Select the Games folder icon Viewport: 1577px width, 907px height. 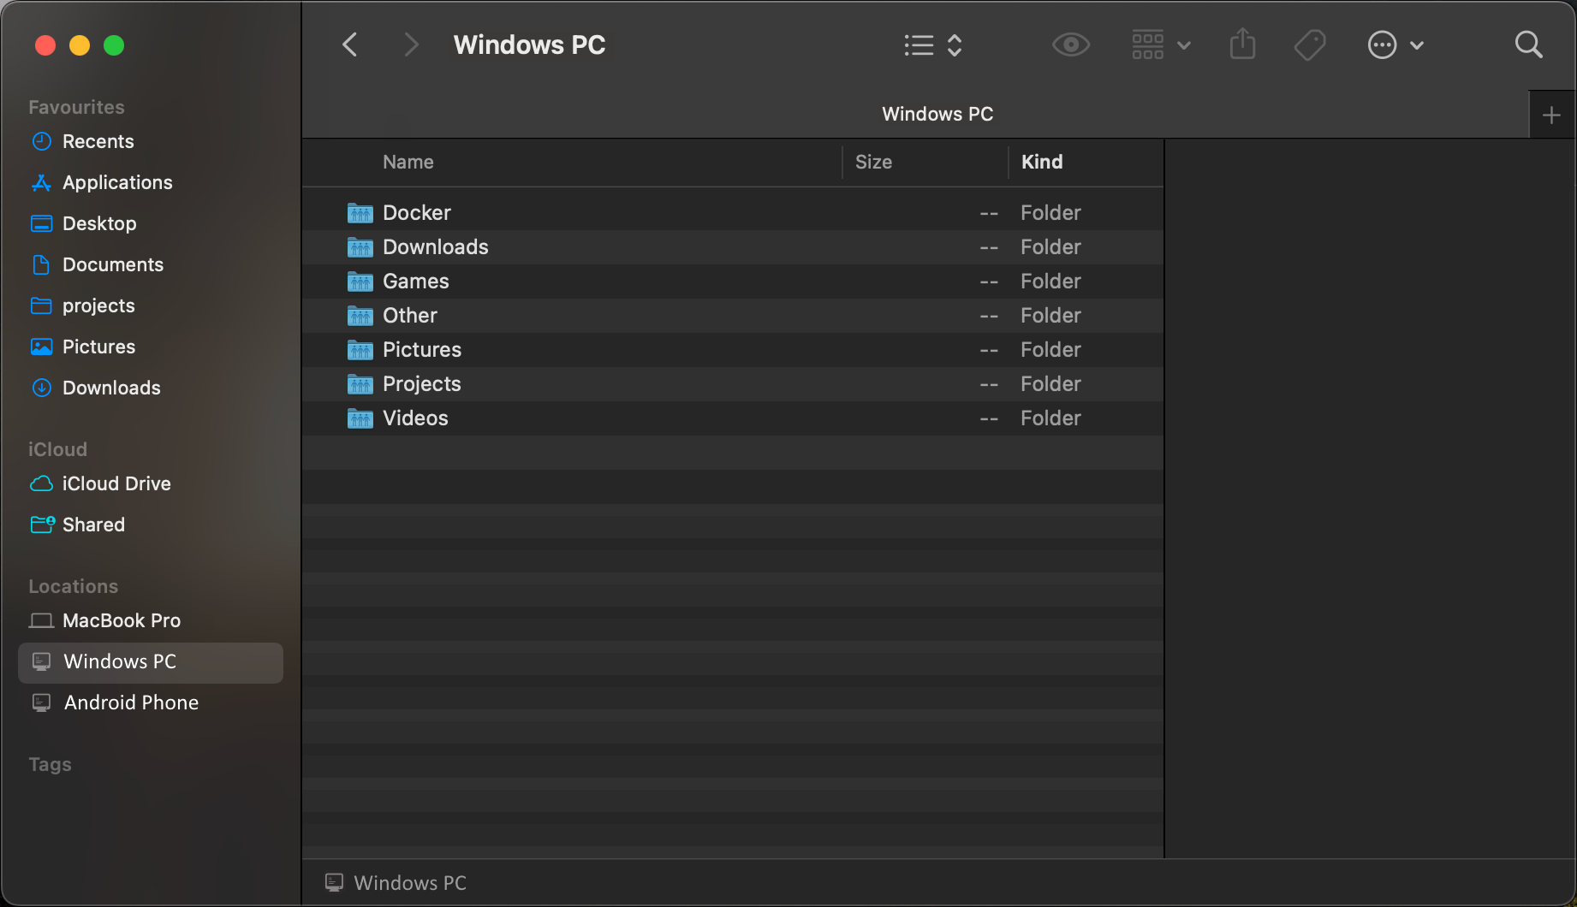(x=360, y=282)
